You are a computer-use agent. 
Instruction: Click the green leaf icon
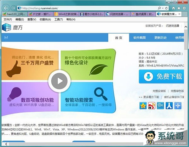tap(99, 70)
